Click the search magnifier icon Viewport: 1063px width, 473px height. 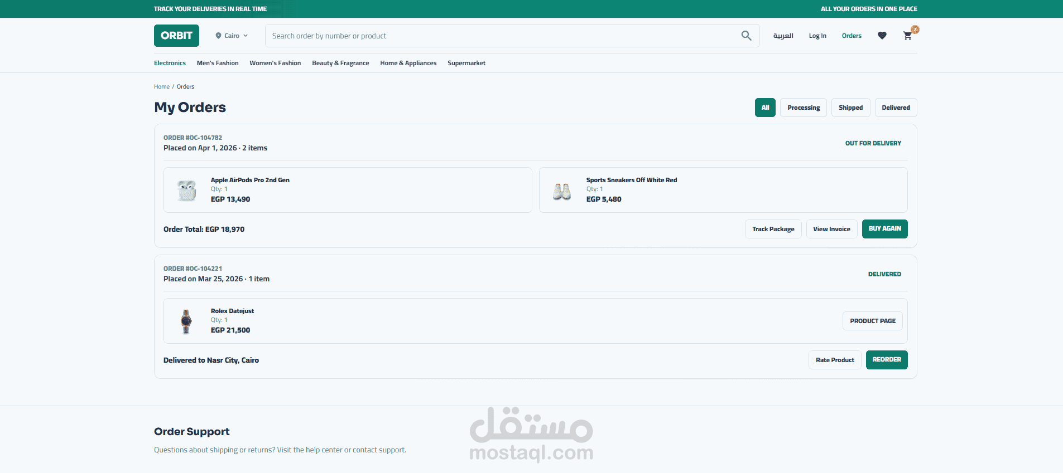point(746,36)
